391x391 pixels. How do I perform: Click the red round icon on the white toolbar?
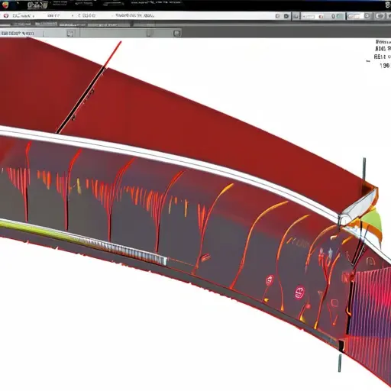tap(6, 16)
